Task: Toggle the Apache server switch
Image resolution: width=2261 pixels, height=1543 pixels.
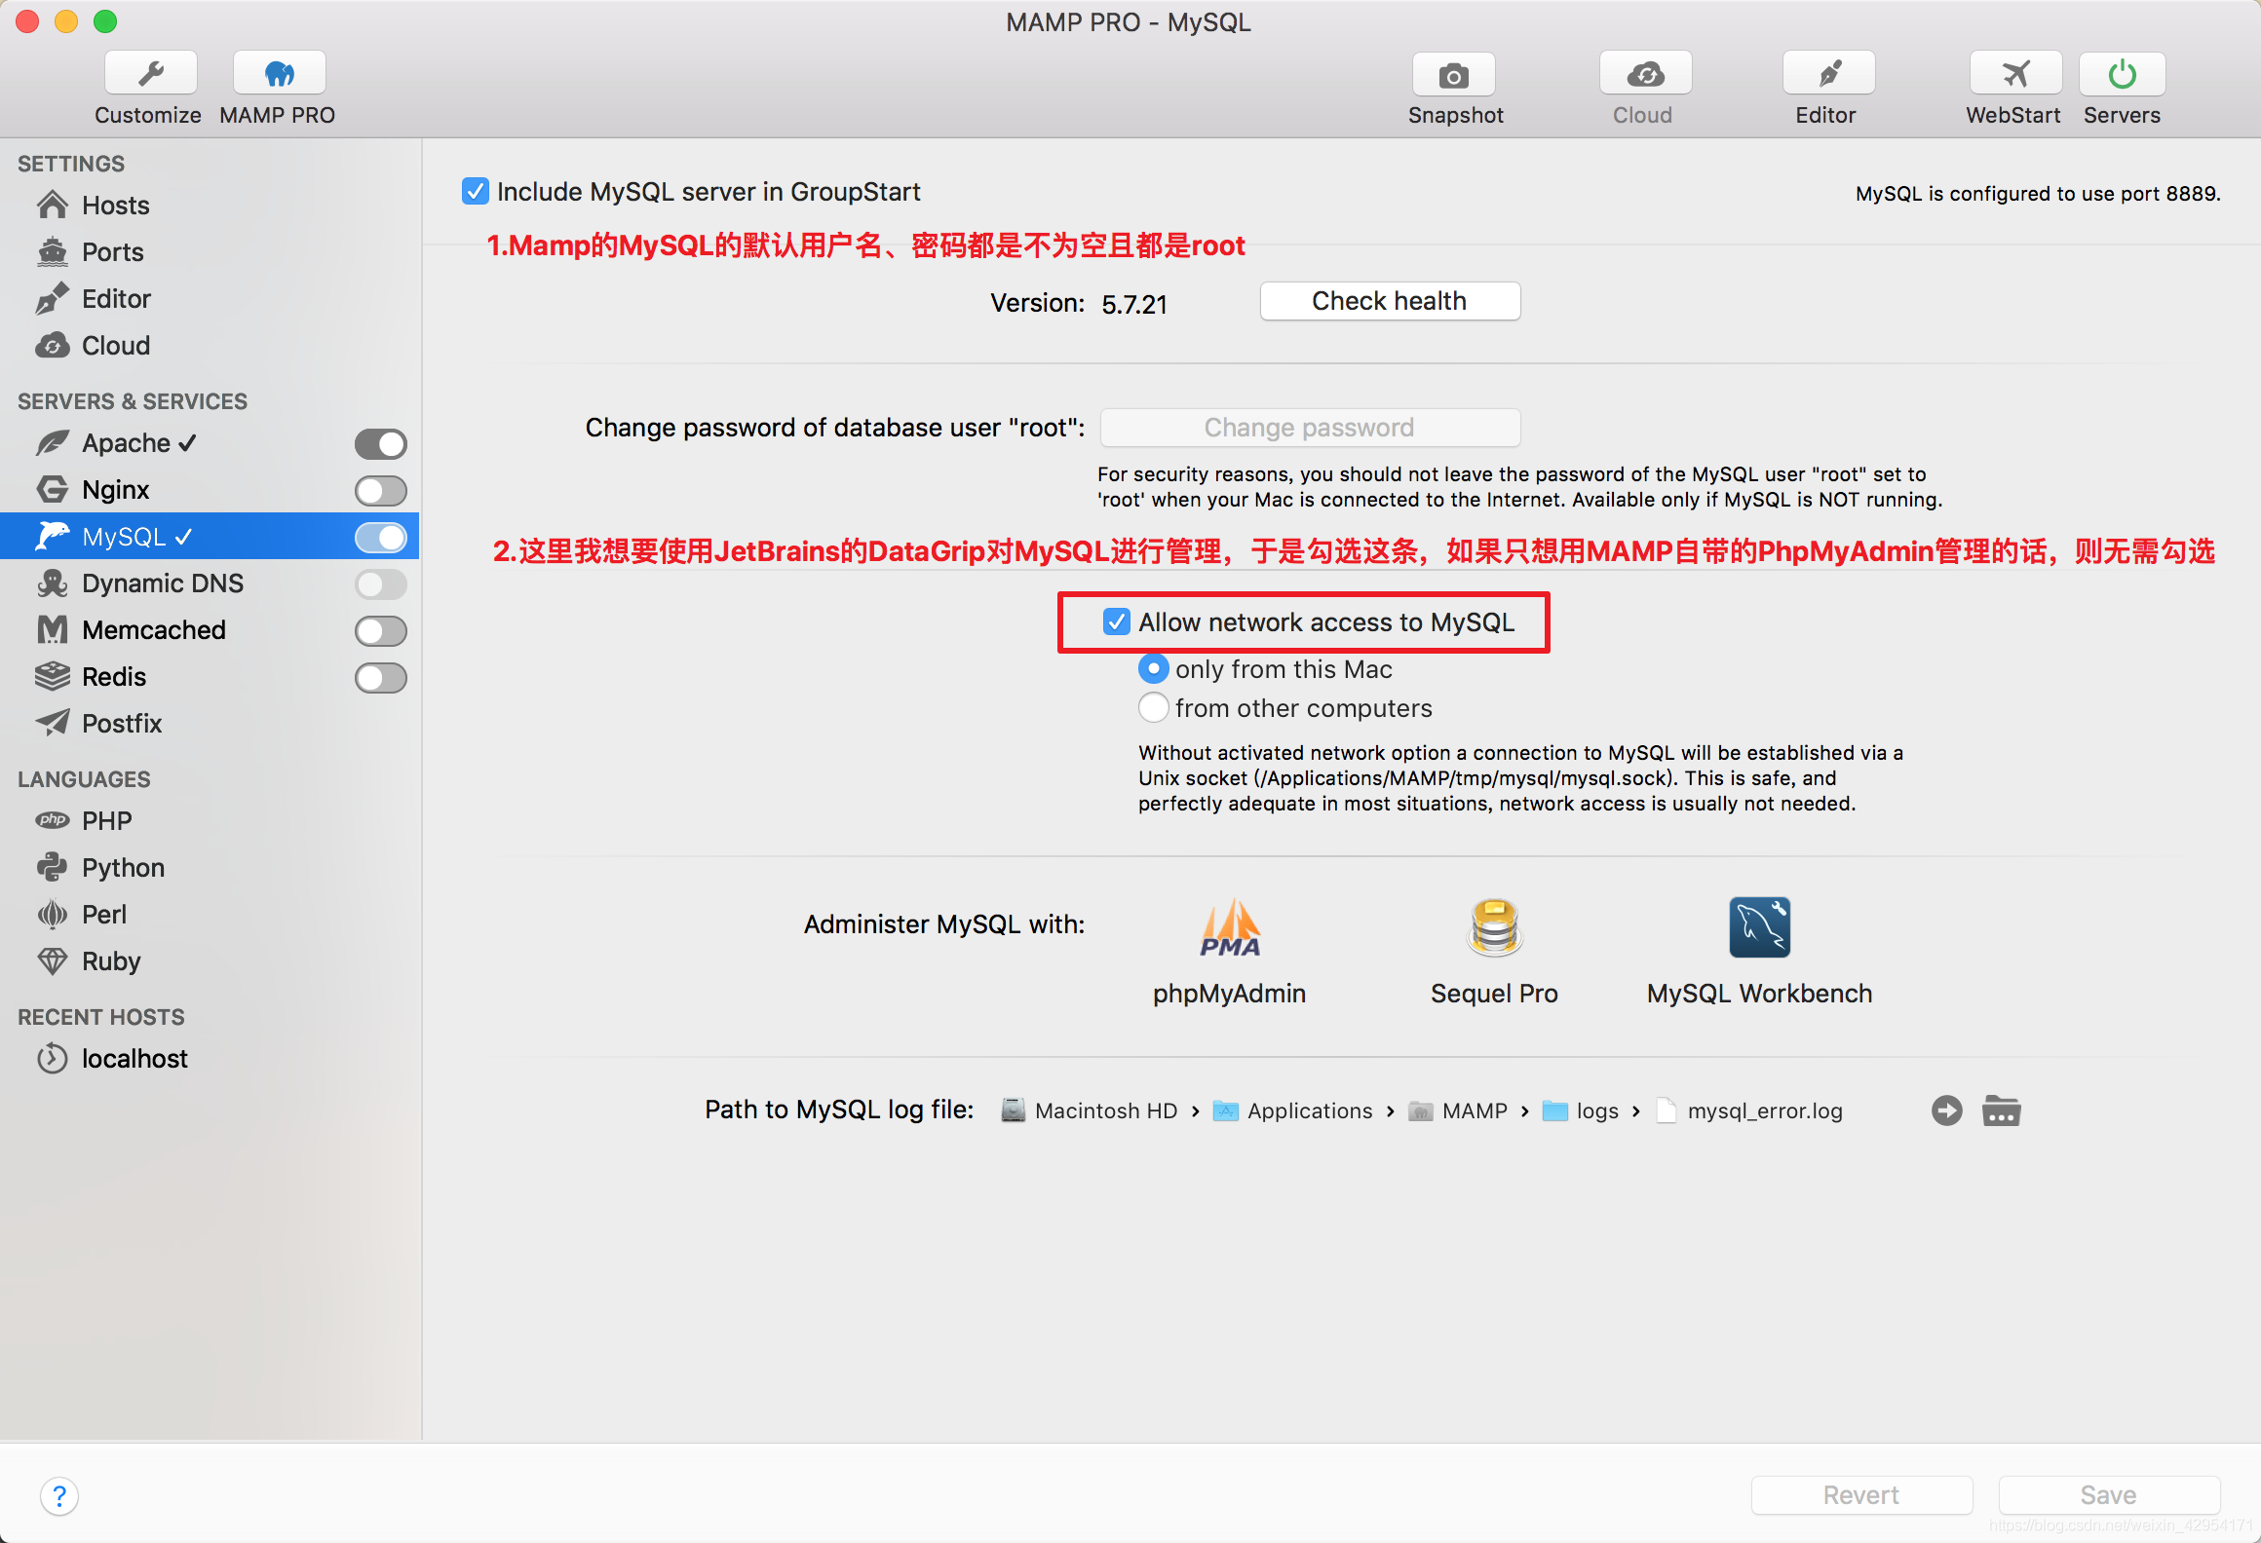Action: click(381, 444)
